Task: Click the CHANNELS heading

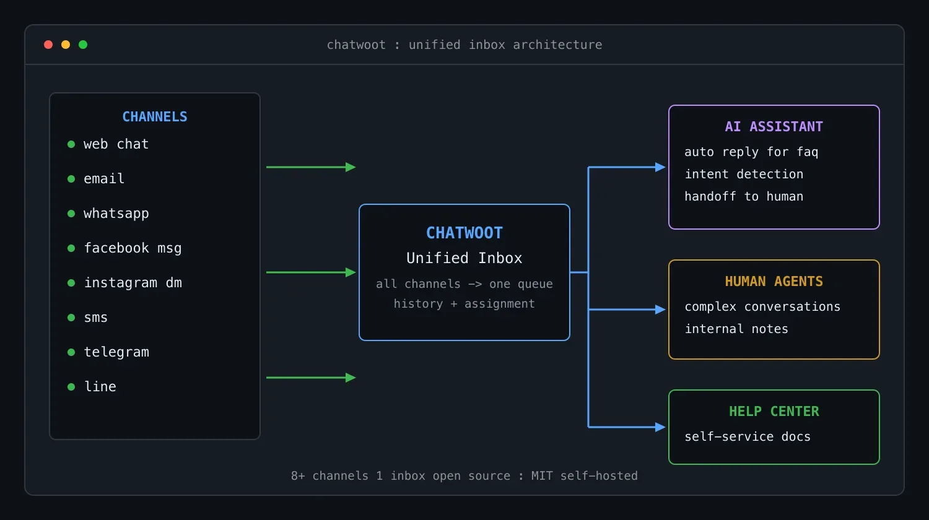Action: [x=155, y=116]
